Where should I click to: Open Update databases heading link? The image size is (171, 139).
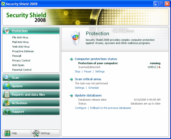[x=88, y=95]
